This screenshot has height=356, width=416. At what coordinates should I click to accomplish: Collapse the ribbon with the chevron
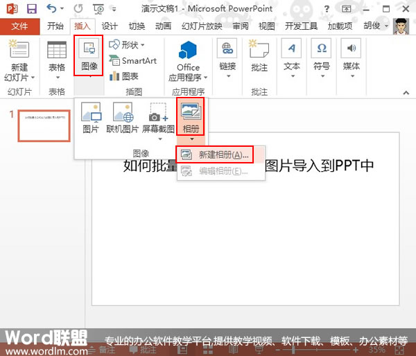tap(406, 93)
